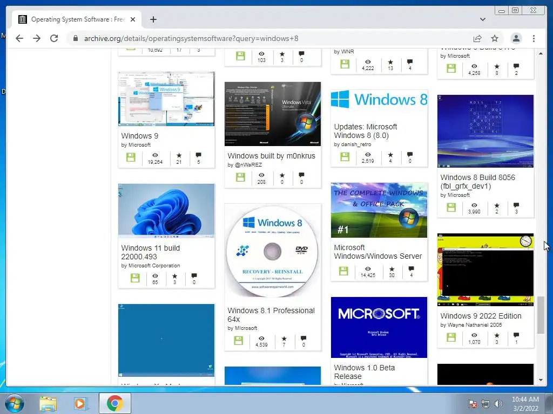Open the Windows Vista Ultimate box thumbnail

point(273,114)
